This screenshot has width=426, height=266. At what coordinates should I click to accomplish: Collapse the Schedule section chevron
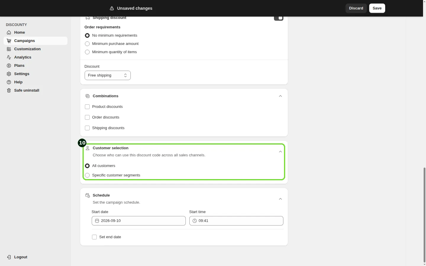(x=280, y=199)
